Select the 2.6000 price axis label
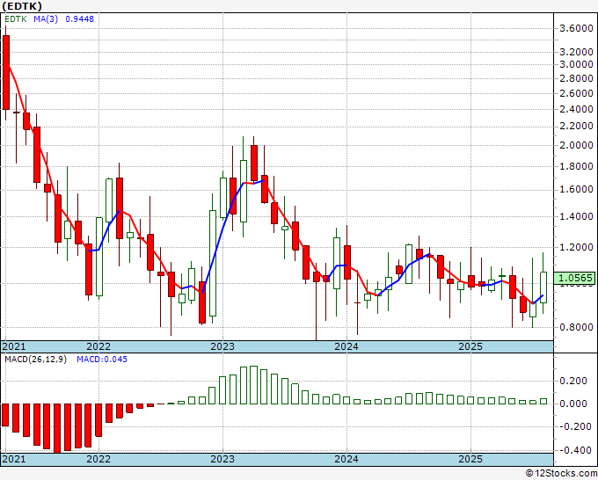This screenshot has height=480, width=598. 576,93
